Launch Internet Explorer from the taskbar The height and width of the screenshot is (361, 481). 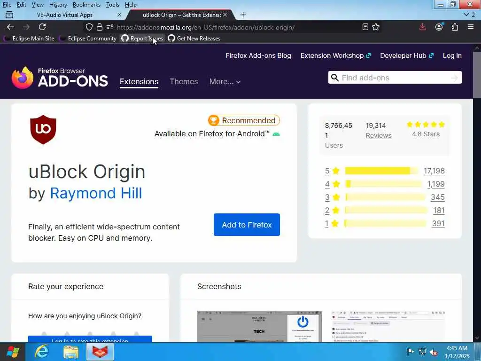pyautogui.click(x=41, y=352)
